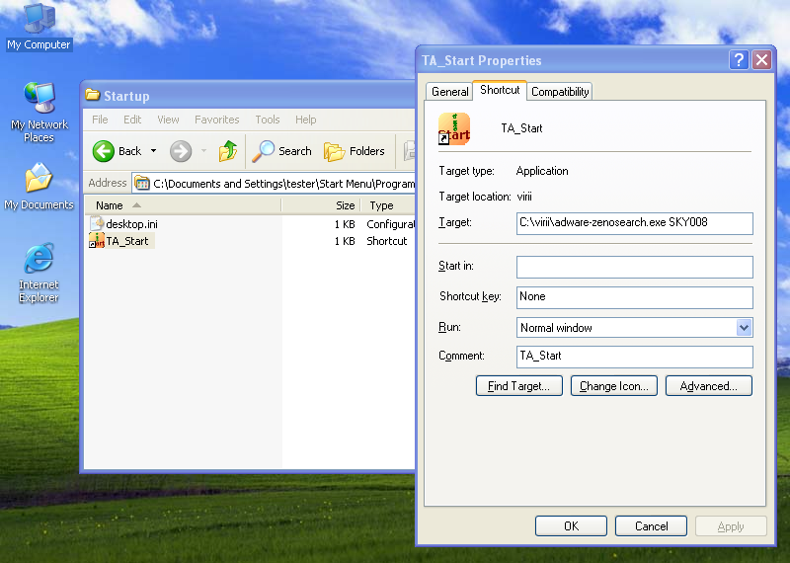Click the Comment field
The height and width of the screenshot is (563, 790).
coord(634,357)
